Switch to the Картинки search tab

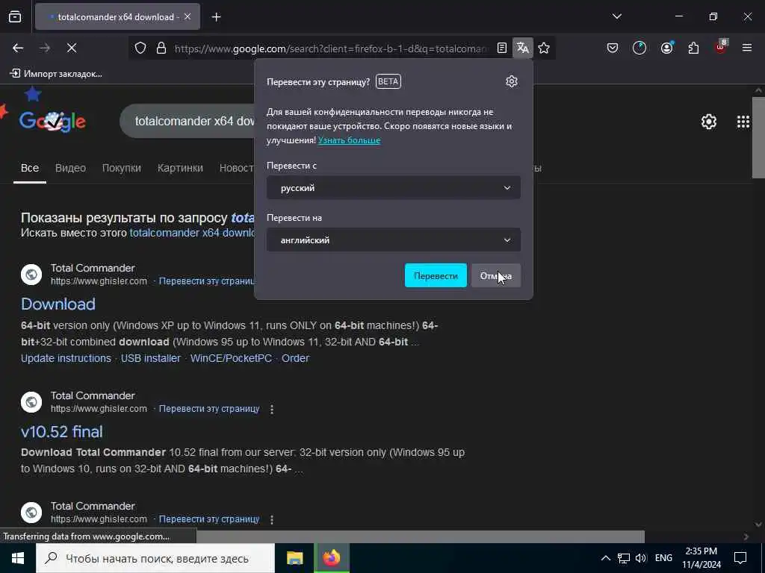pyautogui.click(x=180, y=168)
